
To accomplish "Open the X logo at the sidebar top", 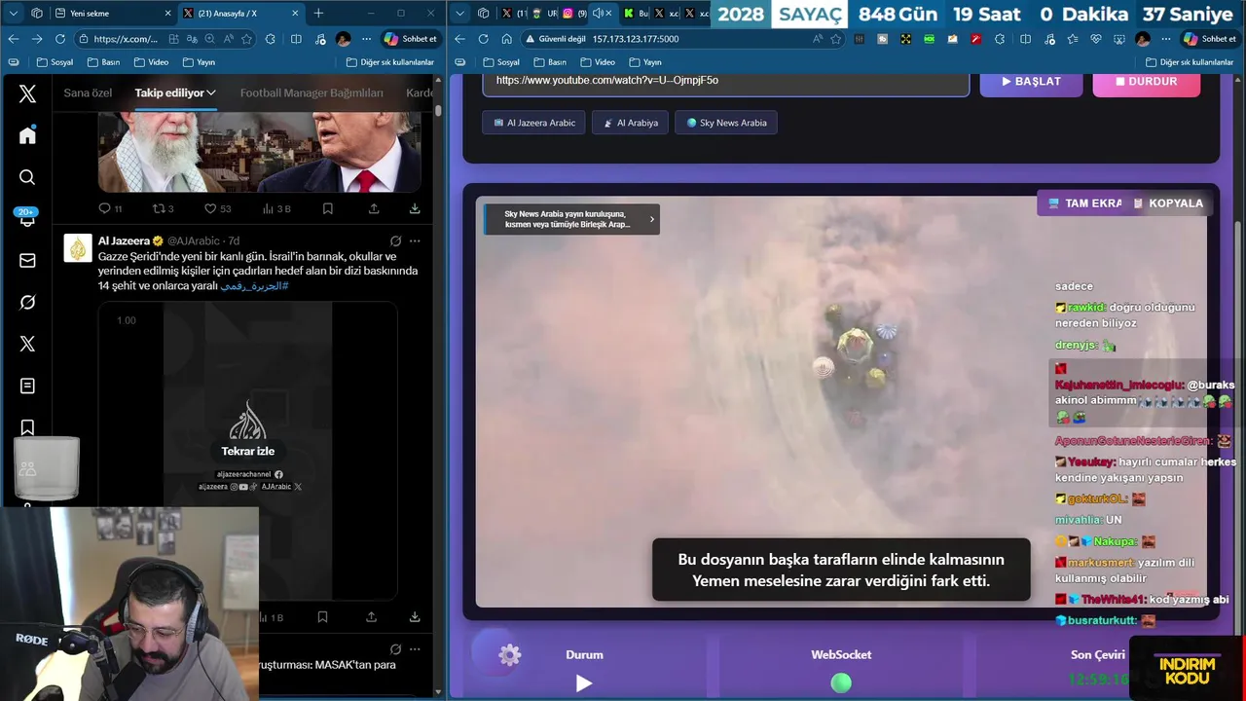I will 27,93.
